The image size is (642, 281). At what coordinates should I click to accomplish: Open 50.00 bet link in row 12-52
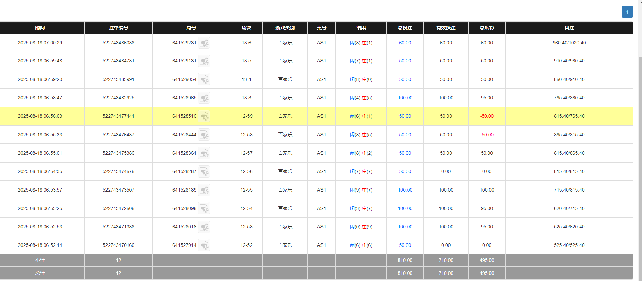405,245
